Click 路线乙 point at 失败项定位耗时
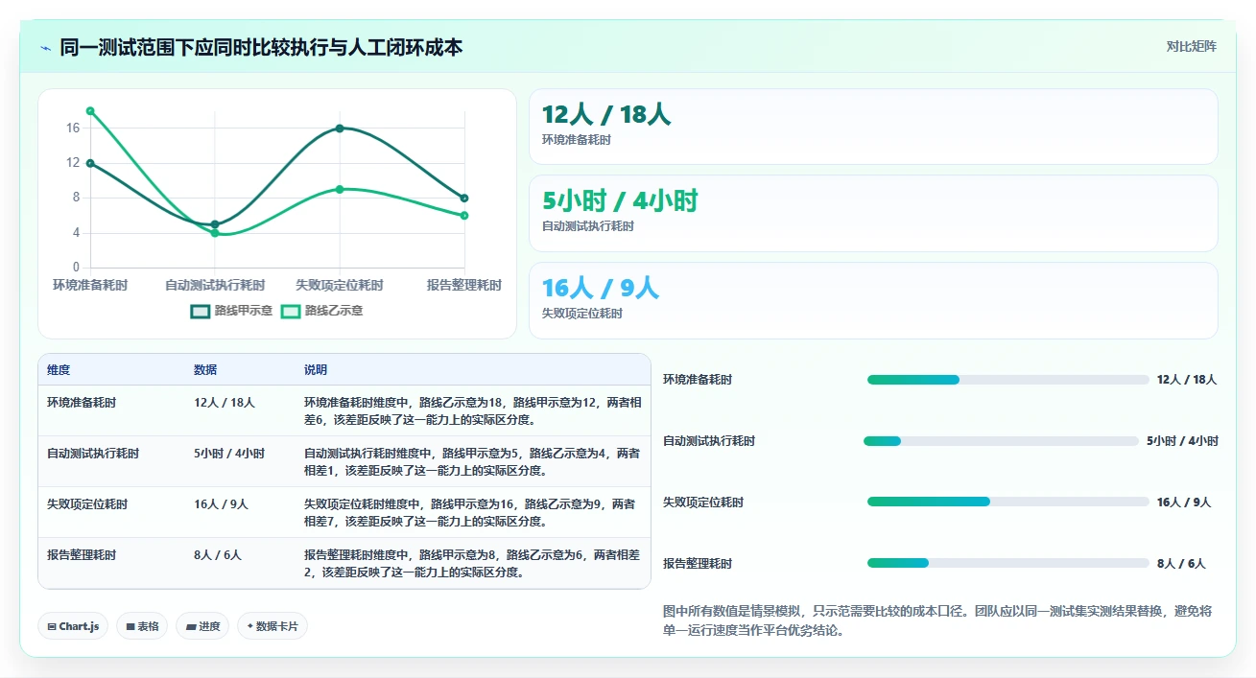 point(340,189)
